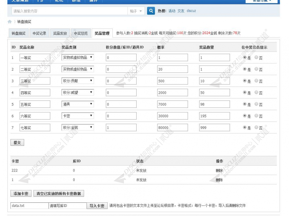Switch to the 转盘抽奖 tab

coord(19,33)
